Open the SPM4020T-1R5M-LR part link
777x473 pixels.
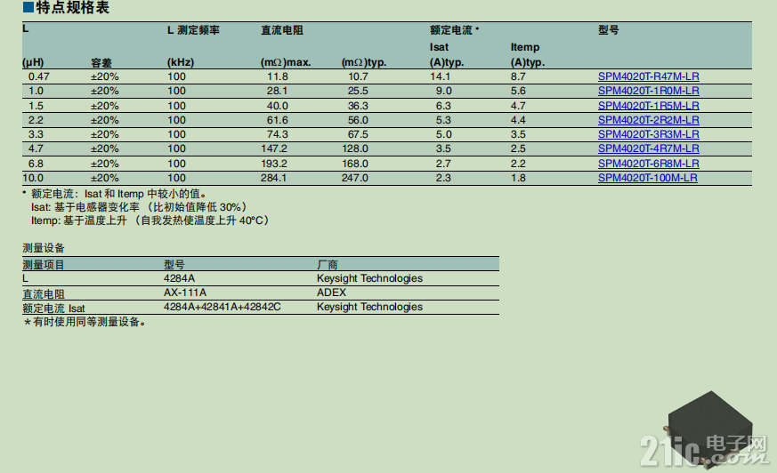pyautogui.click(x=648, y=106)
